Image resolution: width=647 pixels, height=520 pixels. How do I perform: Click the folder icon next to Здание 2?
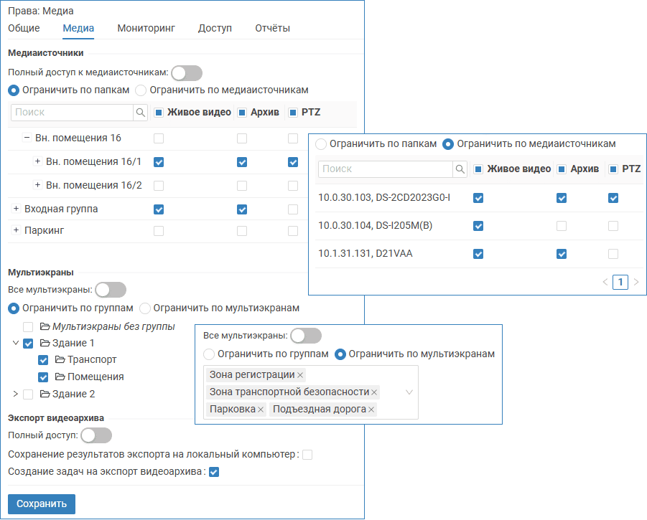click(x=45, y=394)
